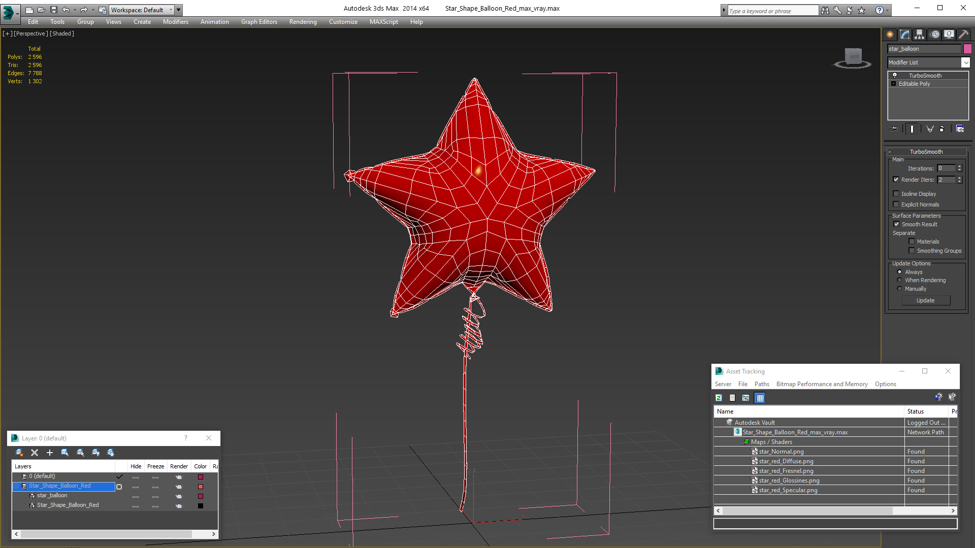Viewport: 975px width, 548px height.
Task: Click the Shaded viewport label
Action: point(62,33)
